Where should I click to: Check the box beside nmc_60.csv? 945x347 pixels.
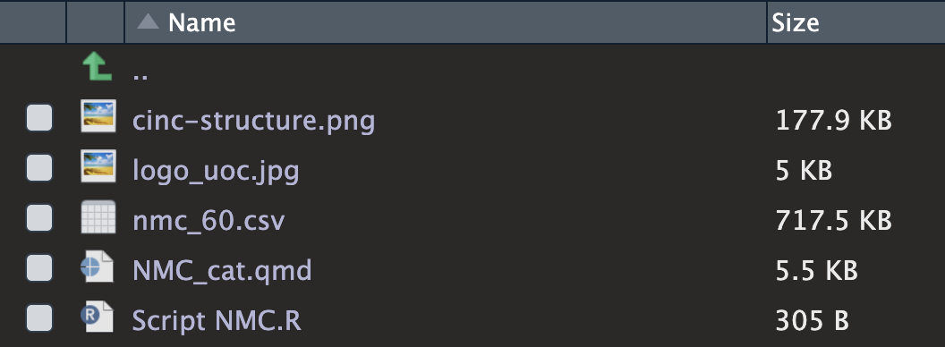point(39,217)
